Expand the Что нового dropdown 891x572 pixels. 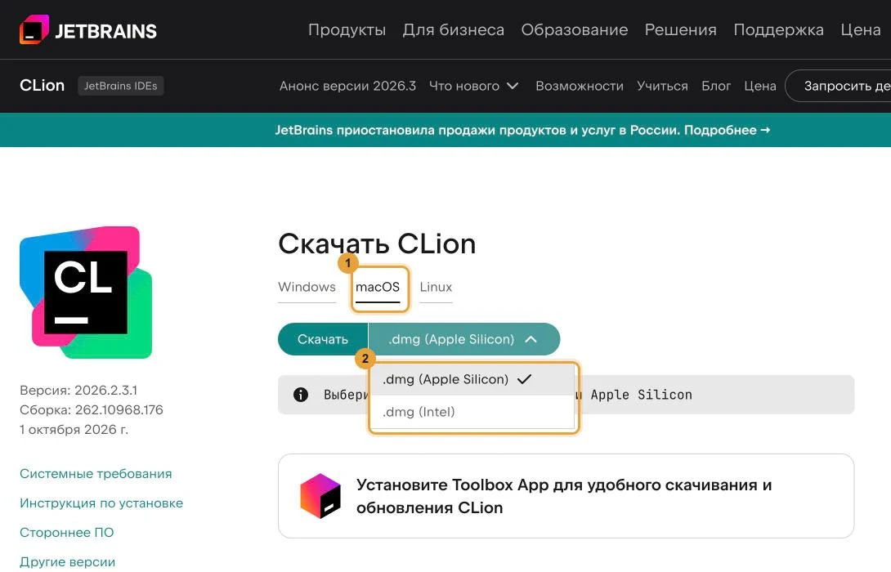(474, 86)
